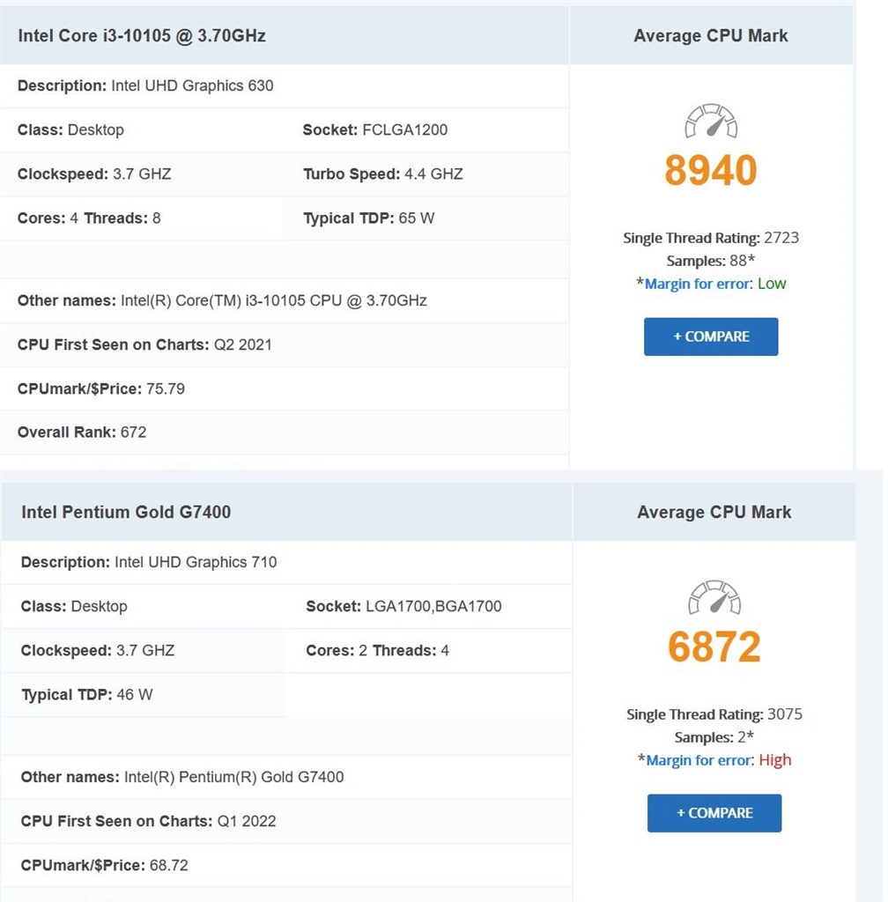Viewport: 888px width, 902px height.
Task: Click CPUmark/$Price 68.72 row
Action: tap(285, 865)
